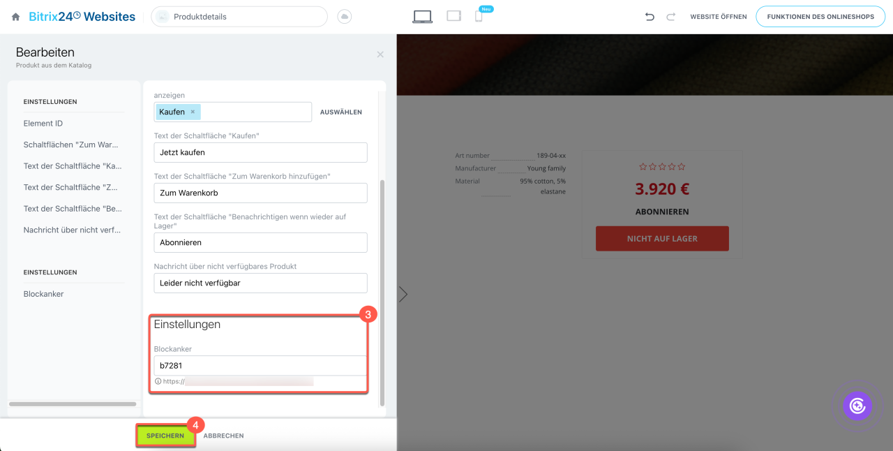The height and width of the screenshot is (451, 893).
Task: Edit the "Abonnieren" text field
Action: coord(260,242)
